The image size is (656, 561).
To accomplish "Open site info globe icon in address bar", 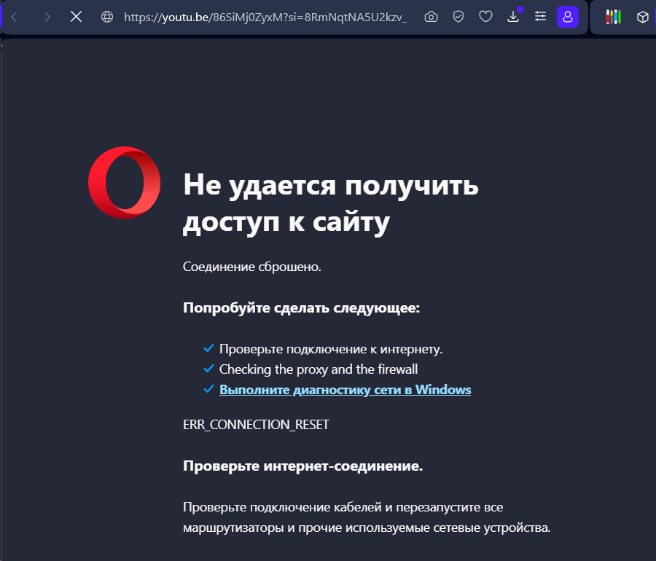I will click(107, 17).
